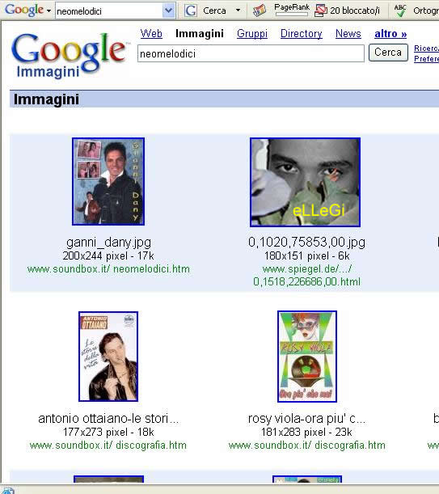Open the eLLeGi spiegel.de image thumbnail
The image size is (439, 494).
click(305, 182)
